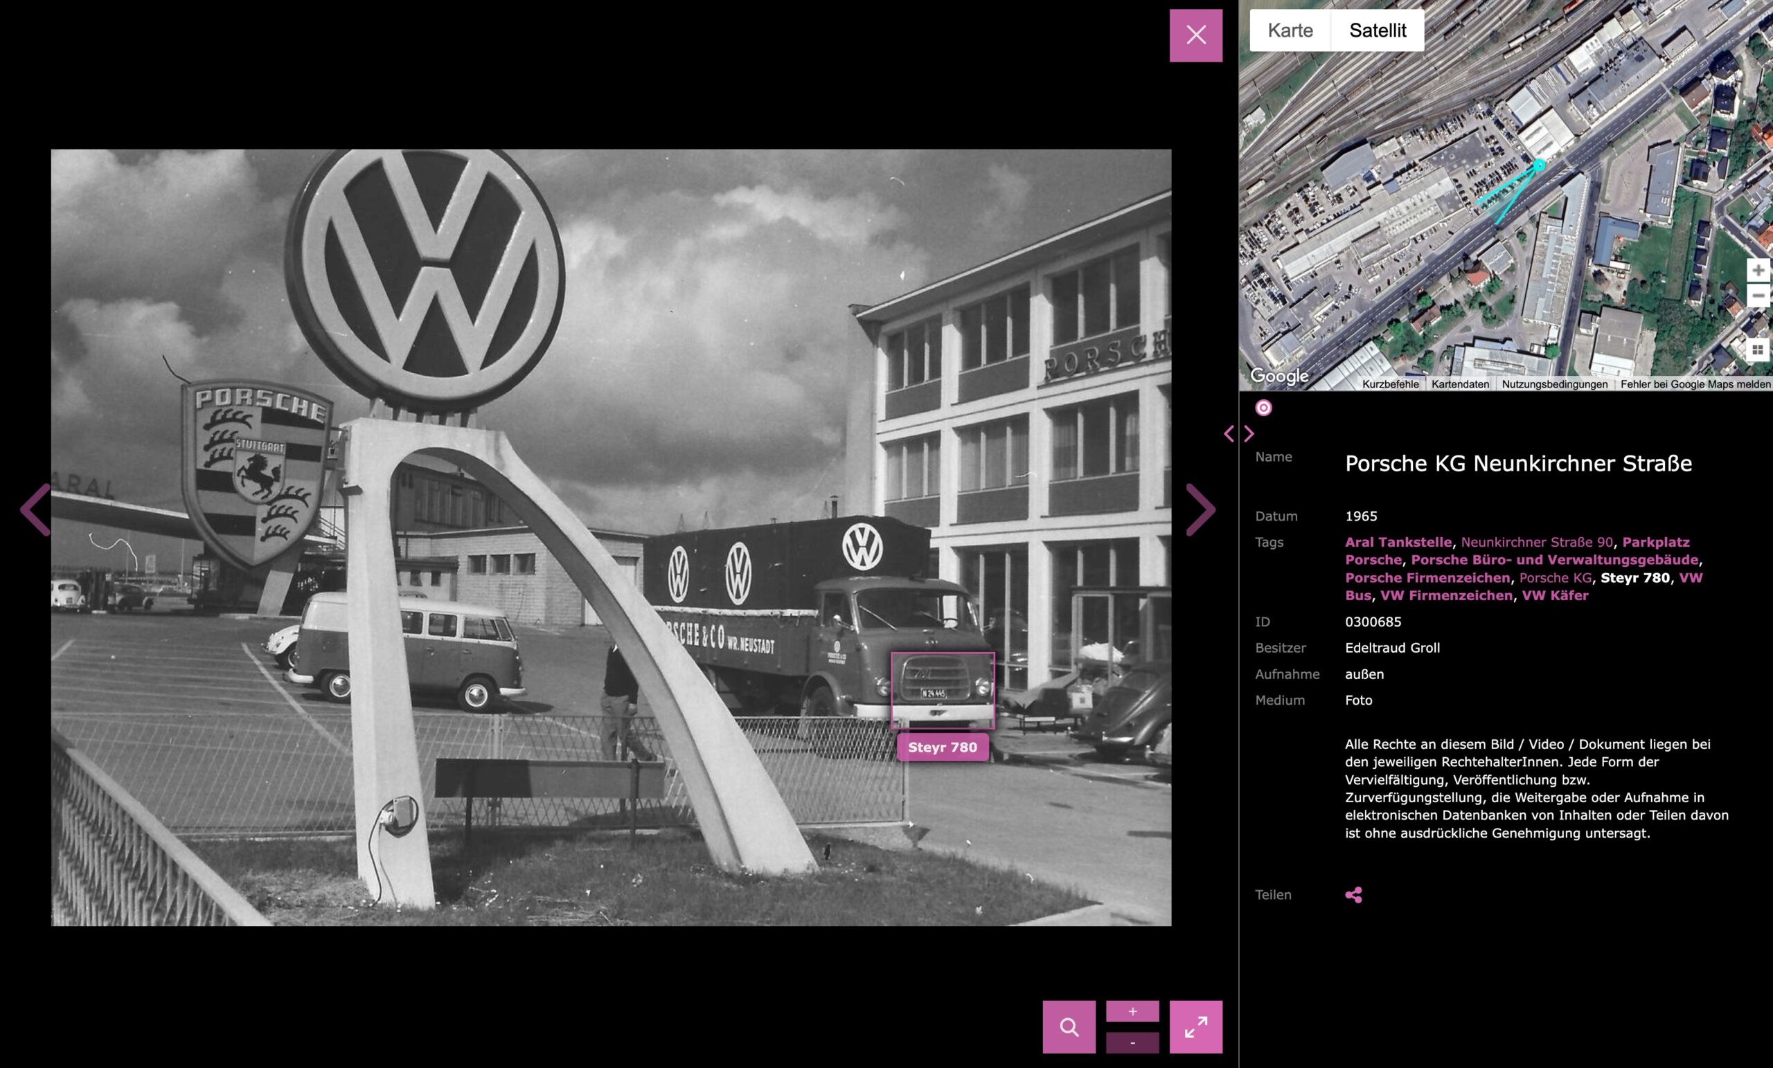Open the Porsche KG tag
Image resolution: width=1773 pixels, height=1068 pixels.
pyautogui.click(x=1555, y=577)
